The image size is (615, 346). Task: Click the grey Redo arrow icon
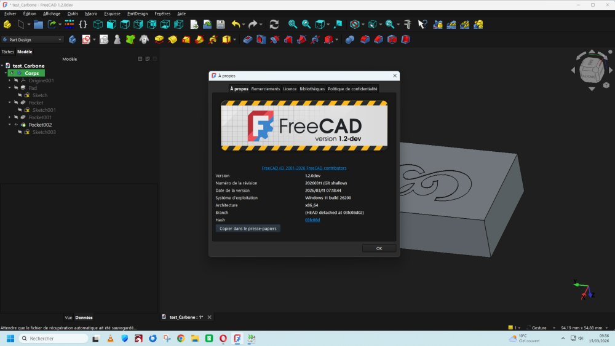click(x=253, y=25)
